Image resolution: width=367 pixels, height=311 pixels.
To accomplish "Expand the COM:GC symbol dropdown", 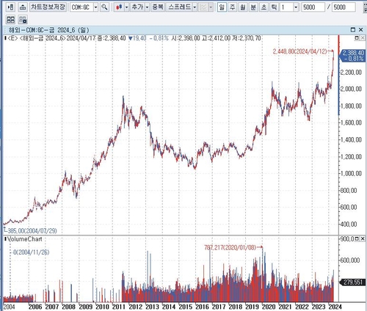I will click(x=96, y=7).
